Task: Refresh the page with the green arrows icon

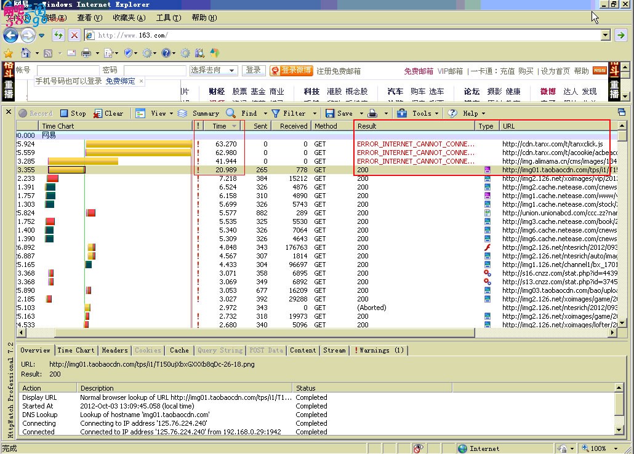Action: (x=58, y=35)
